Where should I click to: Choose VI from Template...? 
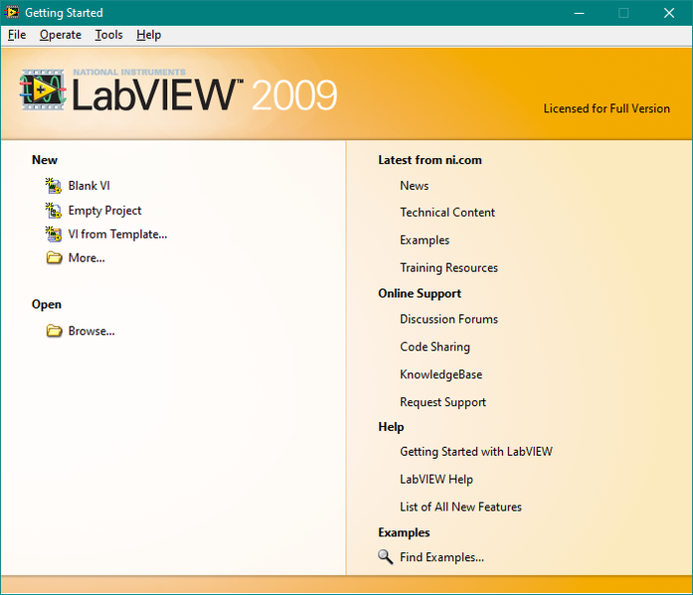pyautogui.click(x=117, y=234)
